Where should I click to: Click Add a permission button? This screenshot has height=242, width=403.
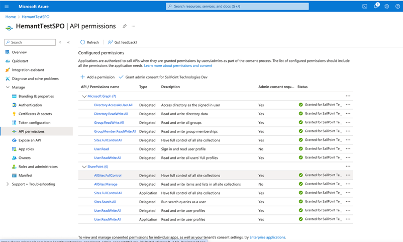pyautogui.click(x=98, y=77)
